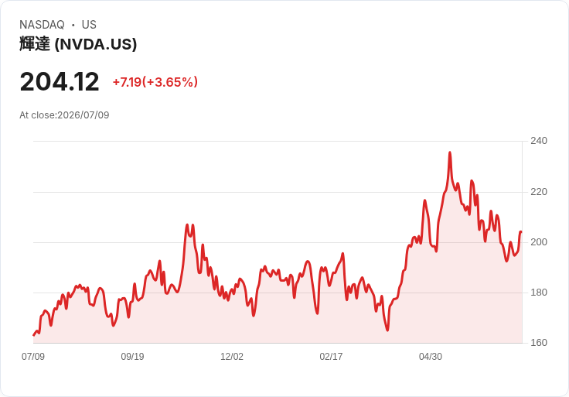This screenshot has width=569, height=397.
Task: Click the 180 y-axis price label
Action: [539, 293]
